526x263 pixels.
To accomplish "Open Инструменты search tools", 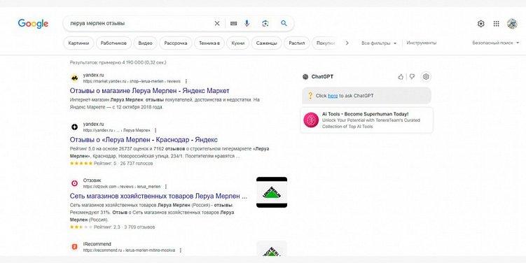I will point(422,43).
